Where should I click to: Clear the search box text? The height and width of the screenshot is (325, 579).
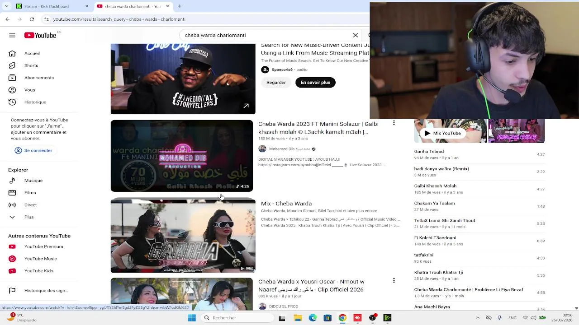356,35
